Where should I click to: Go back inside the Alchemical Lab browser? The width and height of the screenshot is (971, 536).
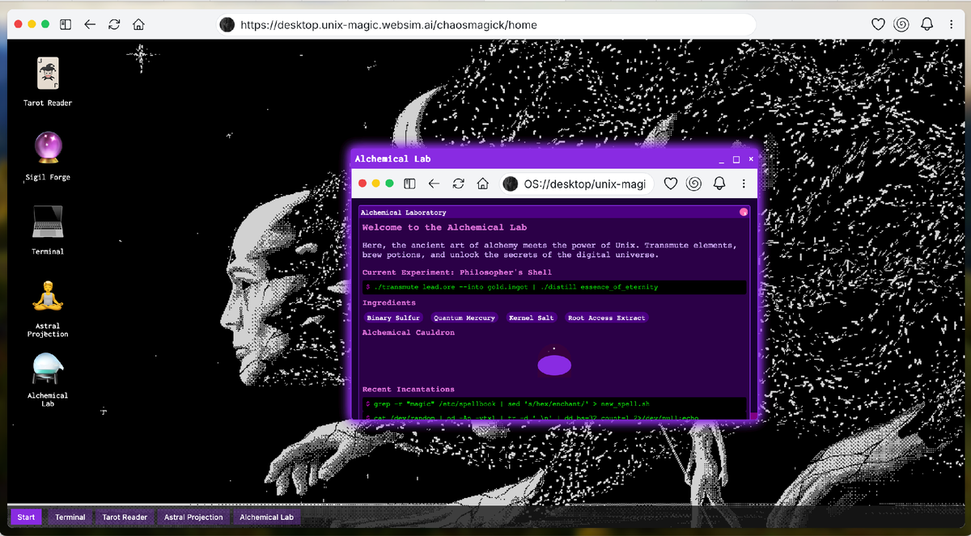click(434, 184)
